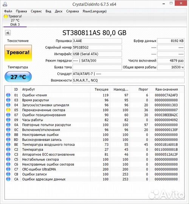The image size is (189, 204).
Task: Click the status icon for row C2 Температура
Action: pos(8,149)
